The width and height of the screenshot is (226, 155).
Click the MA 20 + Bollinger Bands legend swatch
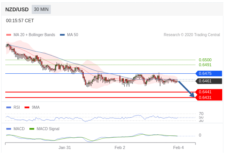9,35
